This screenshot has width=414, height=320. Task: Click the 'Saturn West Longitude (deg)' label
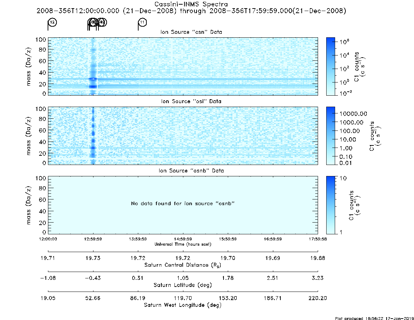183,305
